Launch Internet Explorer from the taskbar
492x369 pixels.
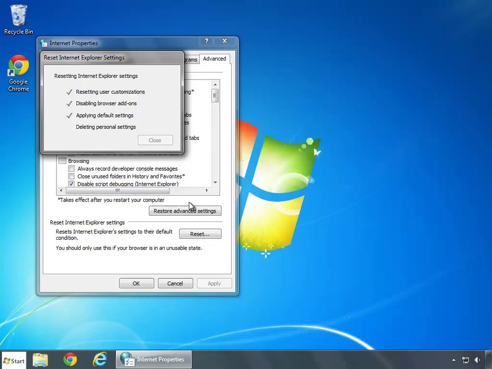tap(100, 360)
